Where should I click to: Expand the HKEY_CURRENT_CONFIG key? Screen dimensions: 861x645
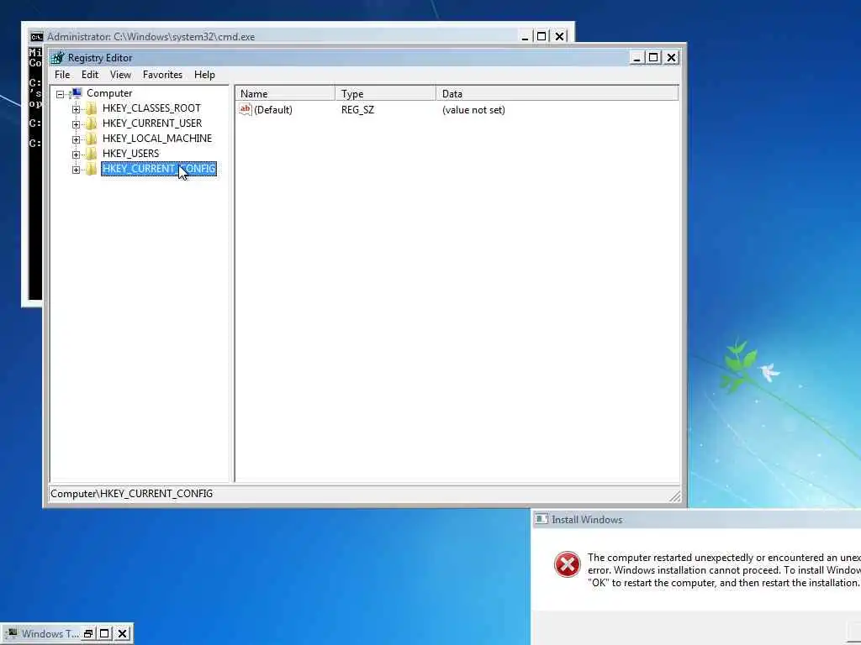coord(76,170)
